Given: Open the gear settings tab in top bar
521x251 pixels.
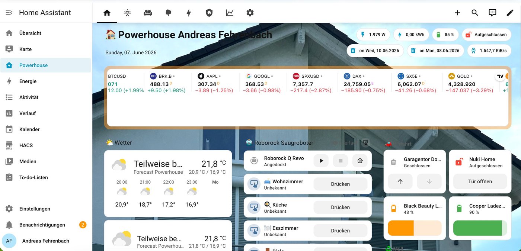Looking at the screenshot, I should tap(250, 13).
